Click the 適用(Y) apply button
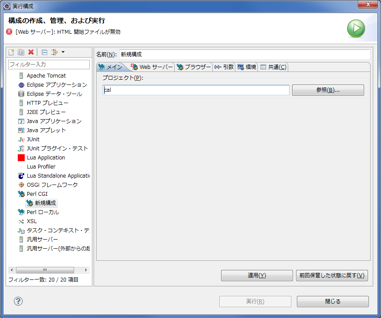 pyautogui.click(x=257, y=276)
